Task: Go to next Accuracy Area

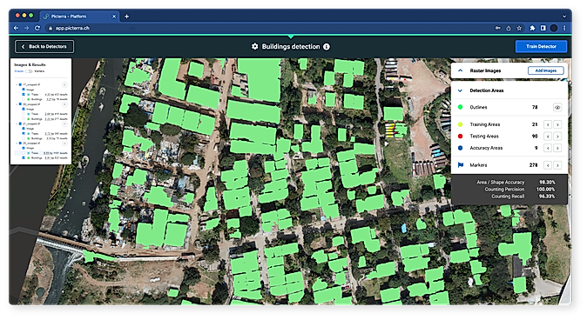Action: pos(557,148)
